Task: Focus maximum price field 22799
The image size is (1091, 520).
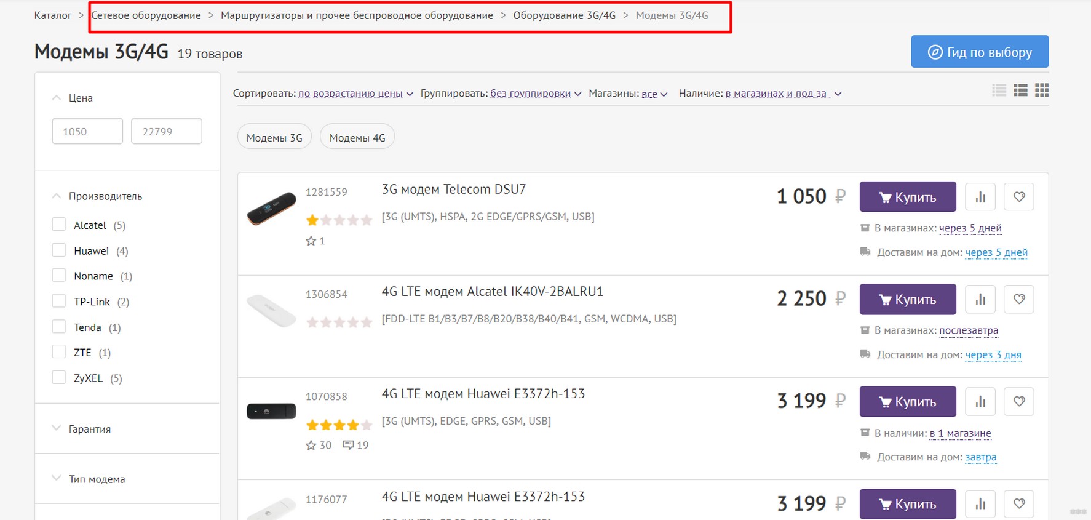Action: [x=167, y=131]
